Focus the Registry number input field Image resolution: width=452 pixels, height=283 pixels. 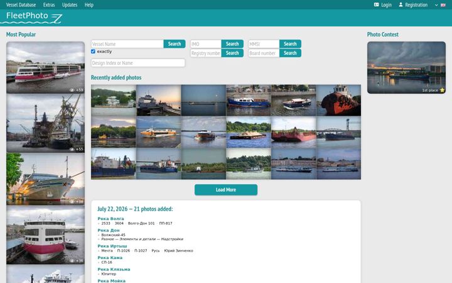click(x=206, y=53)
